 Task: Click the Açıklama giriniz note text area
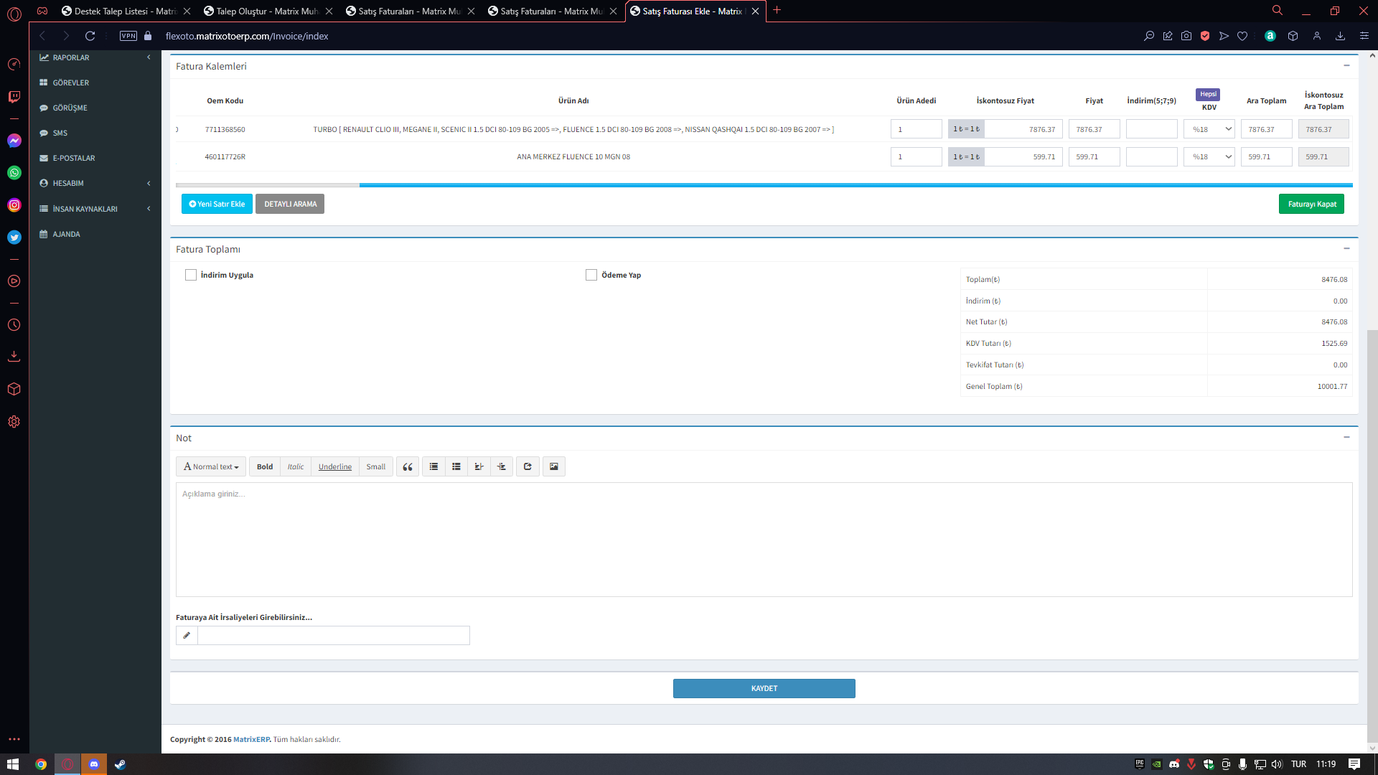point(764,540)
